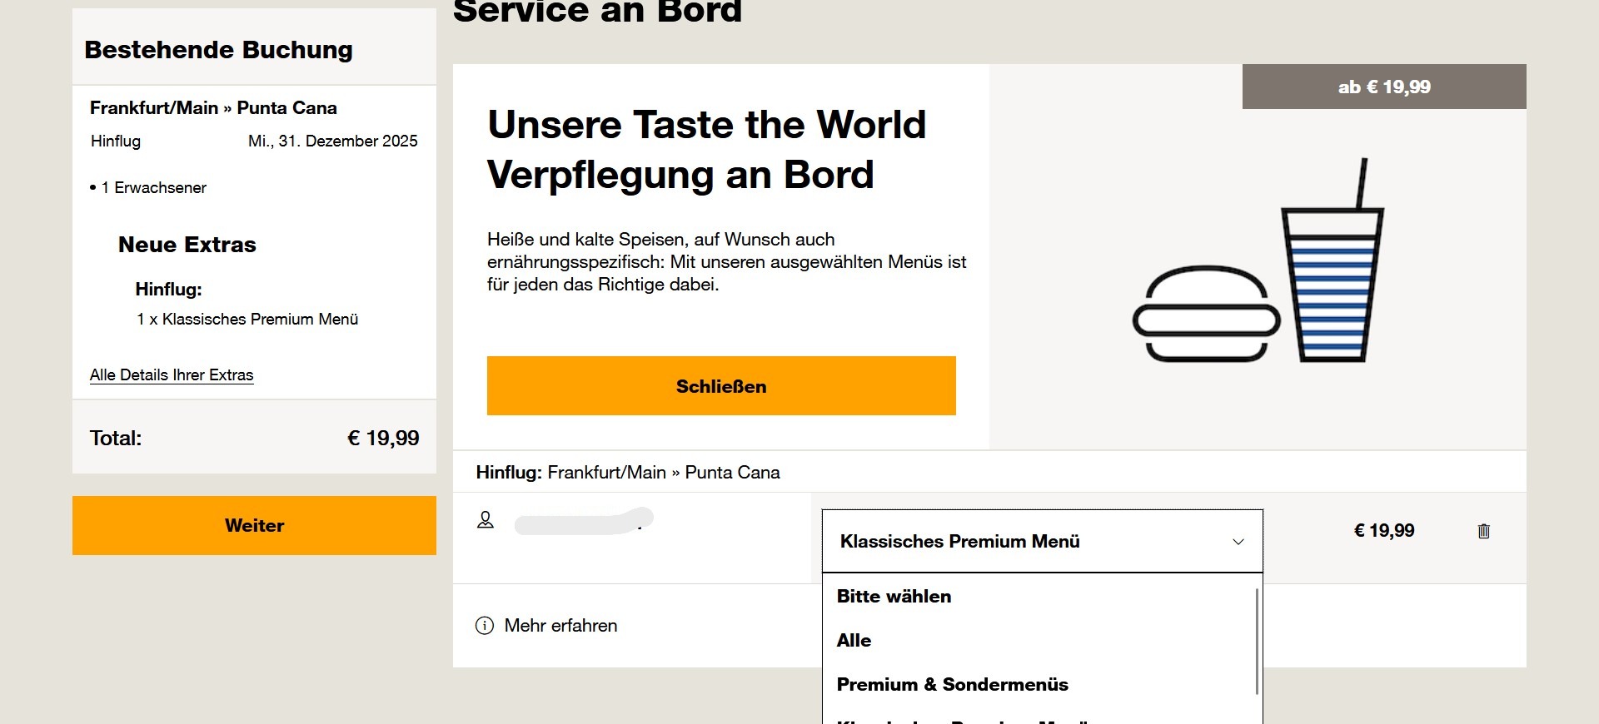Viewport: 1599px width, 724px height.
Task: Click the burger illustration
Action: pyautogui.click(x=1206, y=314)
